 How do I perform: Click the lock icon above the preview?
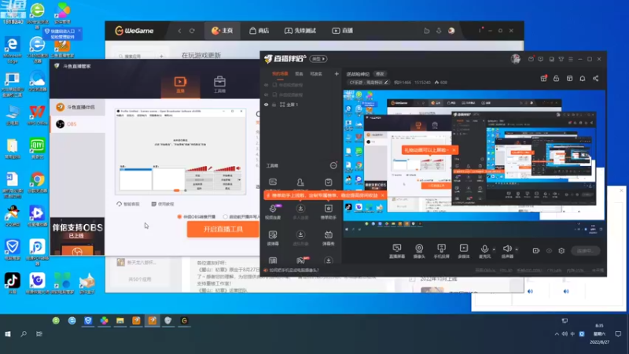click(557, 79)
